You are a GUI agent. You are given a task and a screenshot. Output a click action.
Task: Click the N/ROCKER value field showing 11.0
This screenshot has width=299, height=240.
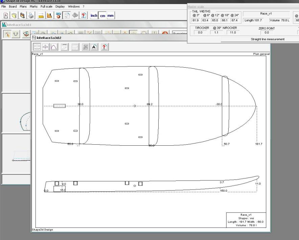point(233,32)
